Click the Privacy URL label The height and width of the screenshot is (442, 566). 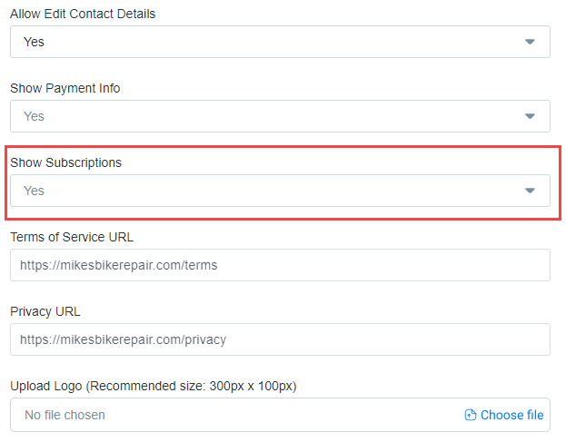[x=45, y=311]
